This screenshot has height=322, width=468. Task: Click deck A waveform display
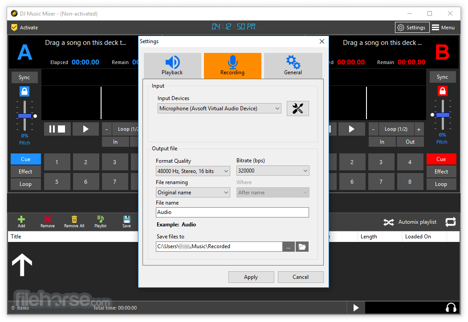tap(90, 103)
